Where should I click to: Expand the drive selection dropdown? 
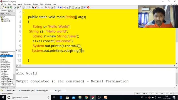14,14
